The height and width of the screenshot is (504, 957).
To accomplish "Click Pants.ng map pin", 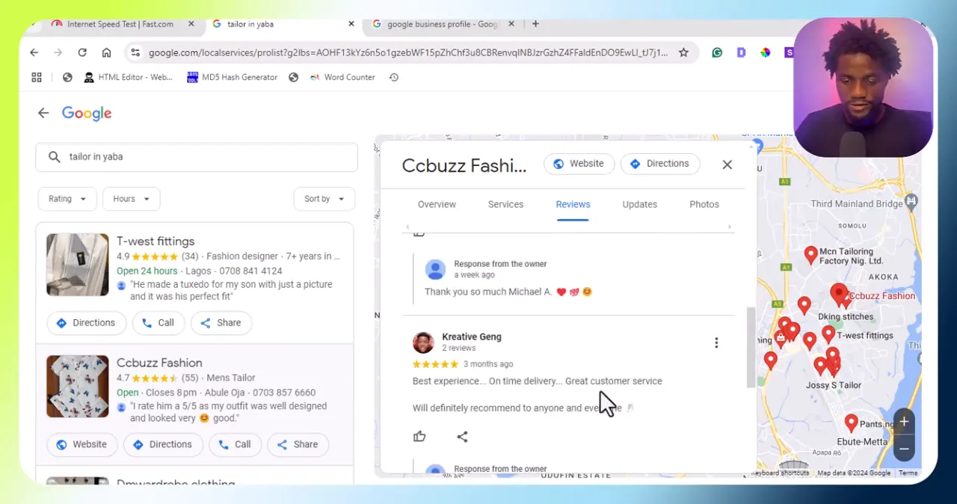I will pyautogui.click(x=851, y=423).
